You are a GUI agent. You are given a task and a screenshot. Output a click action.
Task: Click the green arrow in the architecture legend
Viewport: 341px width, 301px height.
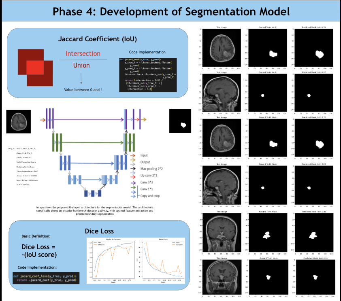tap(133, 187)
